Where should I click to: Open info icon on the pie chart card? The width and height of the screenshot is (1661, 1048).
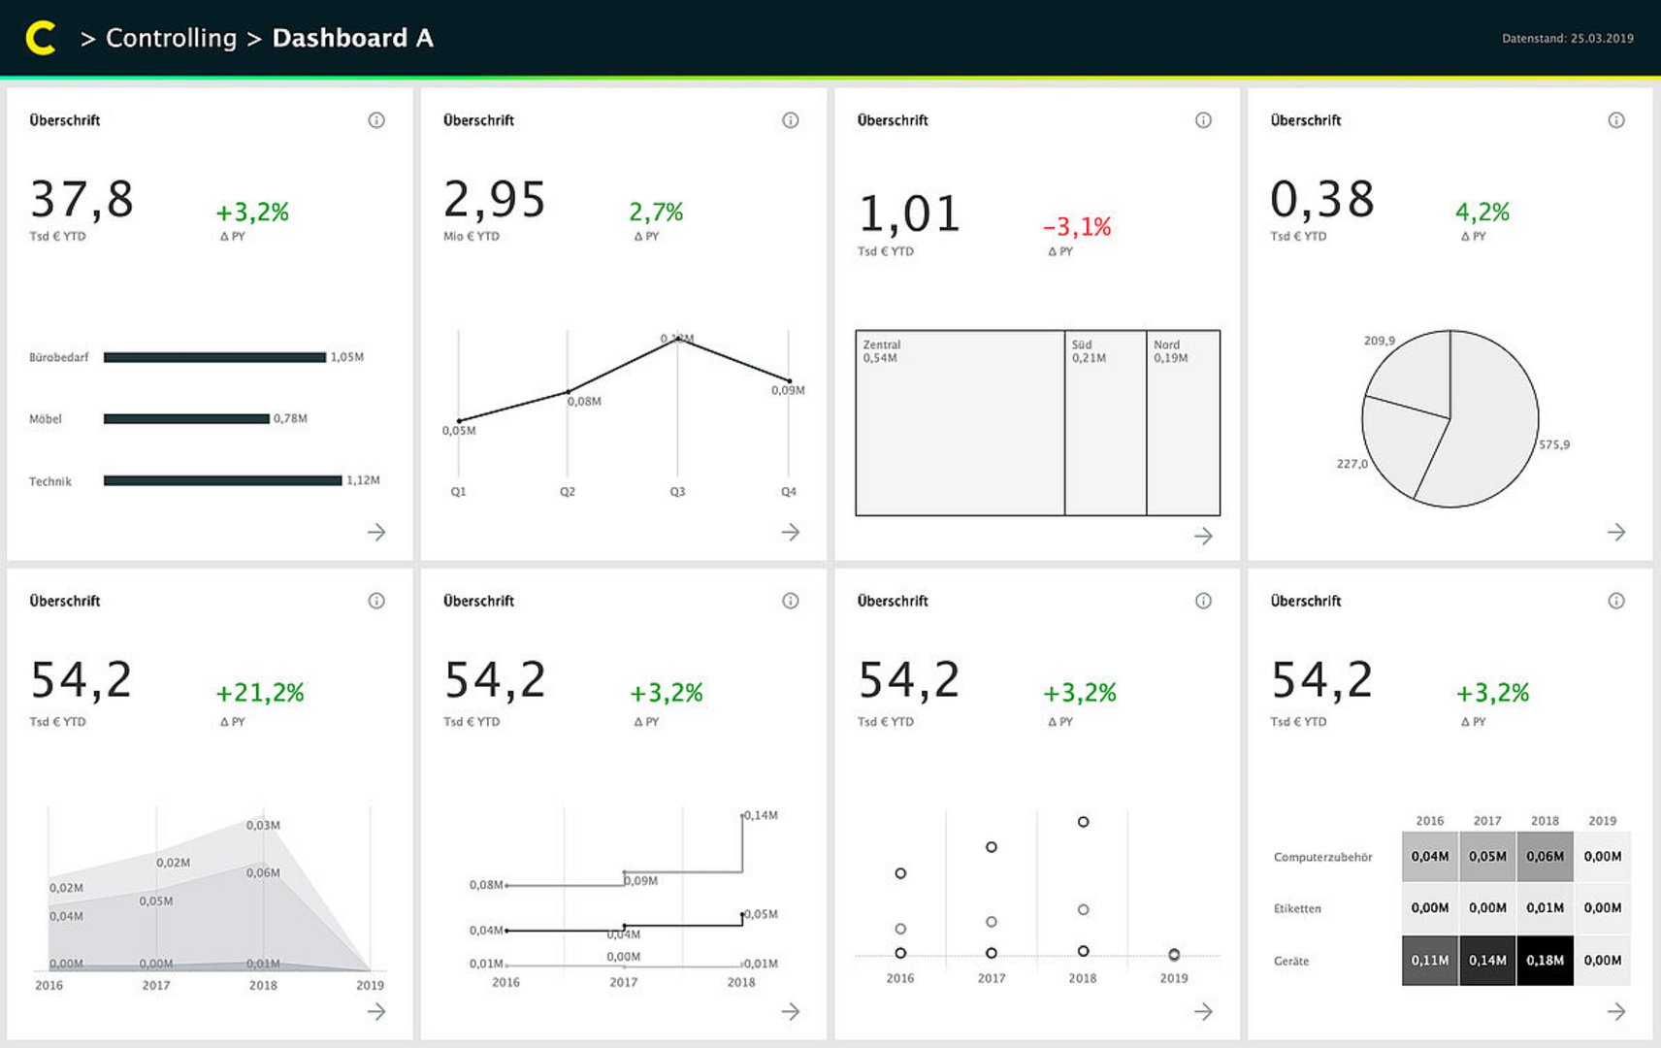coord(1616,120)
